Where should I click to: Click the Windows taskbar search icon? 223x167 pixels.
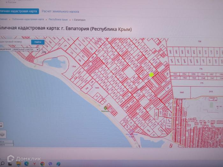click(3, 164)
